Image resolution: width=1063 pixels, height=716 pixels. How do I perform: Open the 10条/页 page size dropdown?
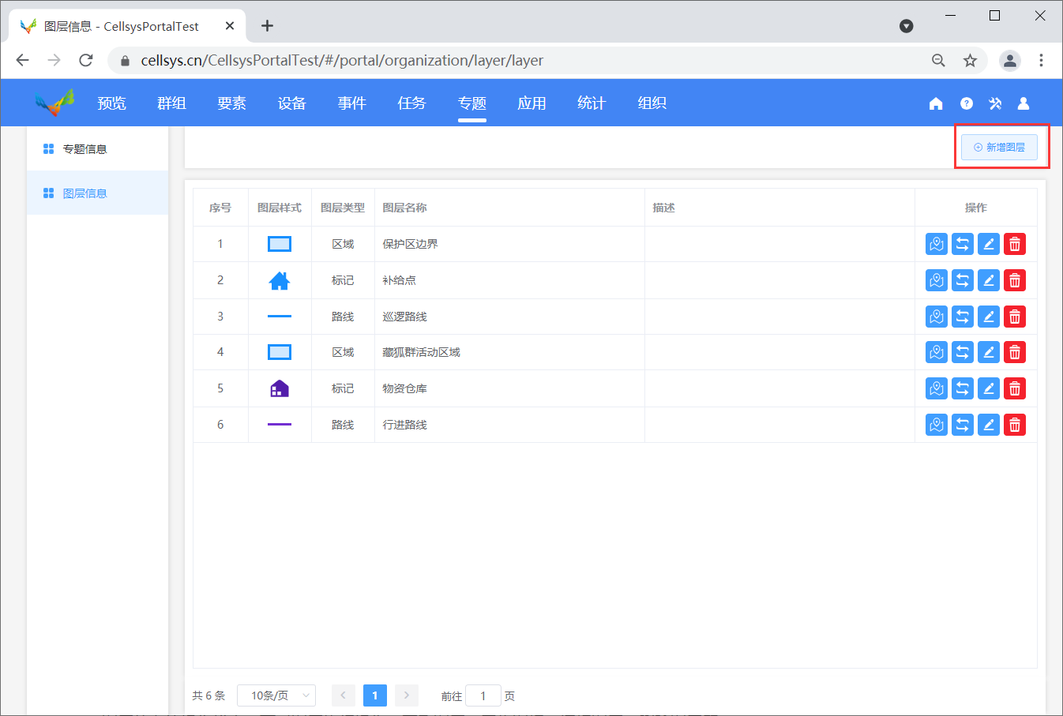click(276, 695)
